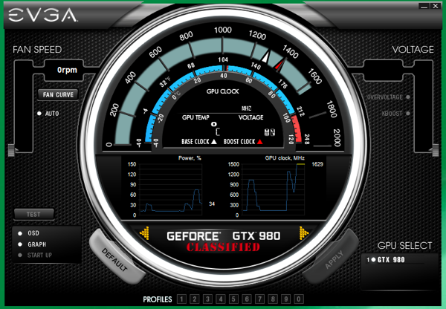Click the PROFILES label
Viewport: 446px width, 309px height.
pos(158,299)
